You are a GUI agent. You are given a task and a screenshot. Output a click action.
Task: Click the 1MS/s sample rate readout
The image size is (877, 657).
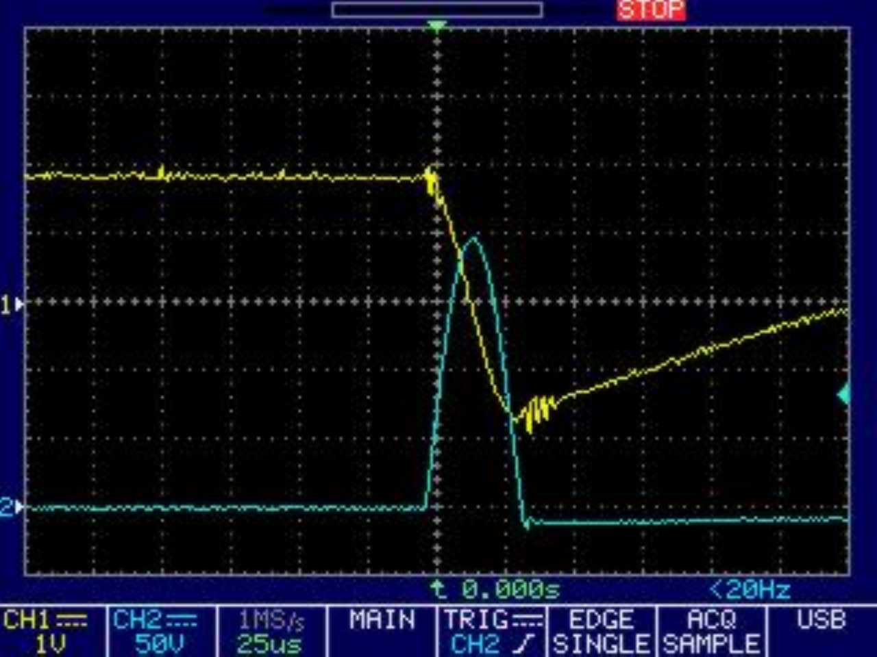271,621
